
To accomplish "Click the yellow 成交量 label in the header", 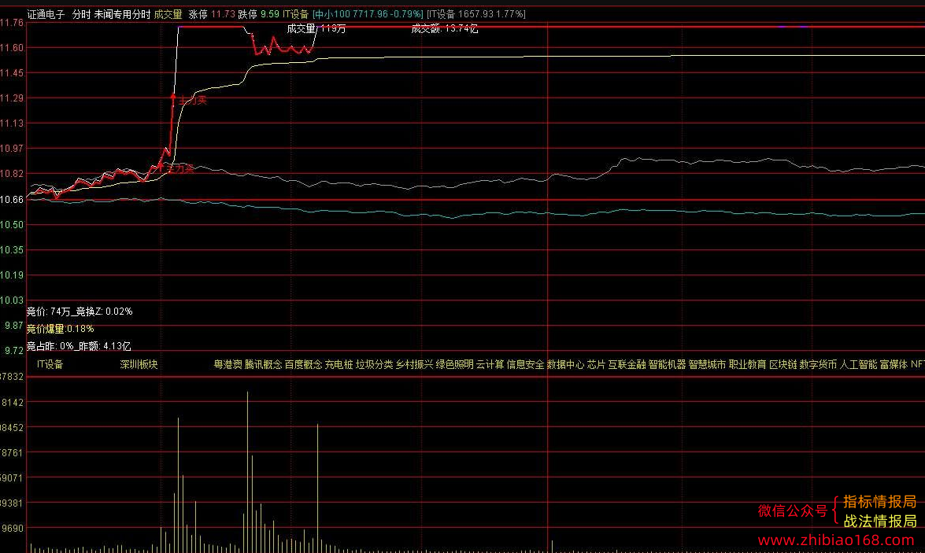I will [x=168, y=14].
